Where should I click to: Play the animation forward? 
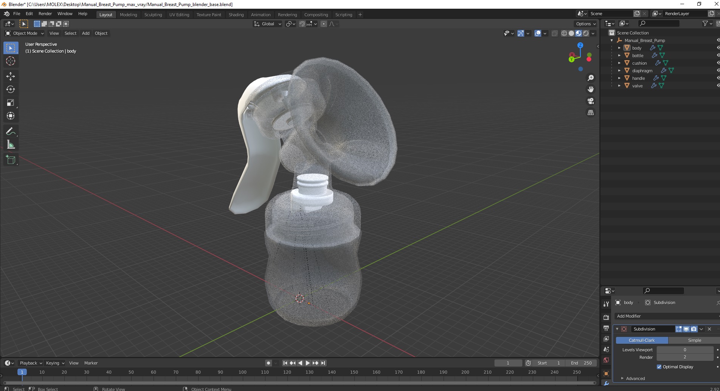pos(308,363)
